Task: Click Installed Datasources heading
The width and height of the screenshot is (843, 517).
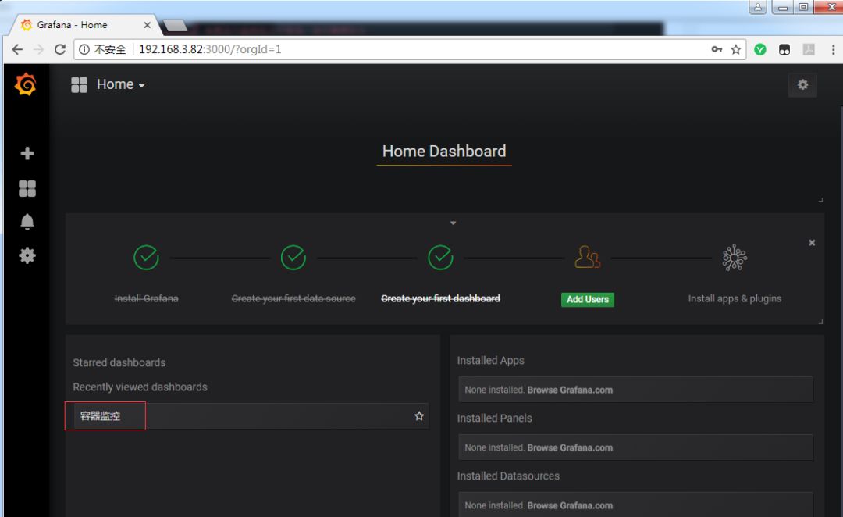Action: pyautogui.click(x=508, y=476)
